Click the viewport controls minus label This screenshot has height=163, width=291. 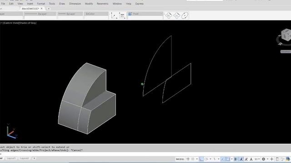(1, 23)
